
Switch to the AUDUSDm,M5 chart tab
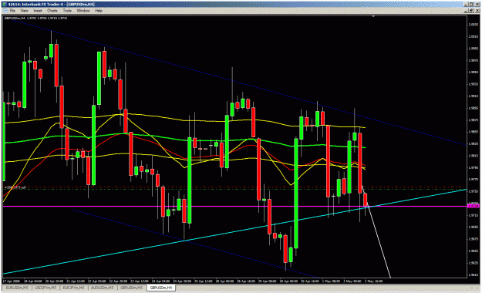[x=103, y=288]
